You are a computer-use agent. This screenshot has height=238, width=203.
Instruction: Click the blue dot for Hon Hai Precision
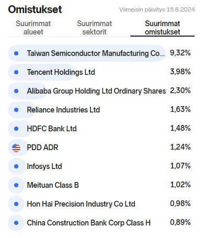pyautogui.click(x=16, y=204)
